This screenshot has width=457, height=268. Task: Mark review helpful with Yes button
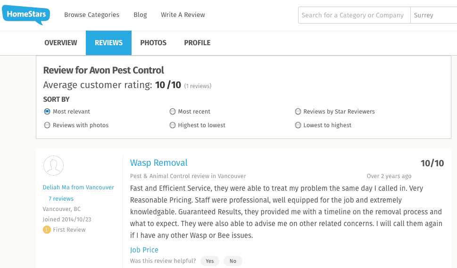[x=209, y=261]
